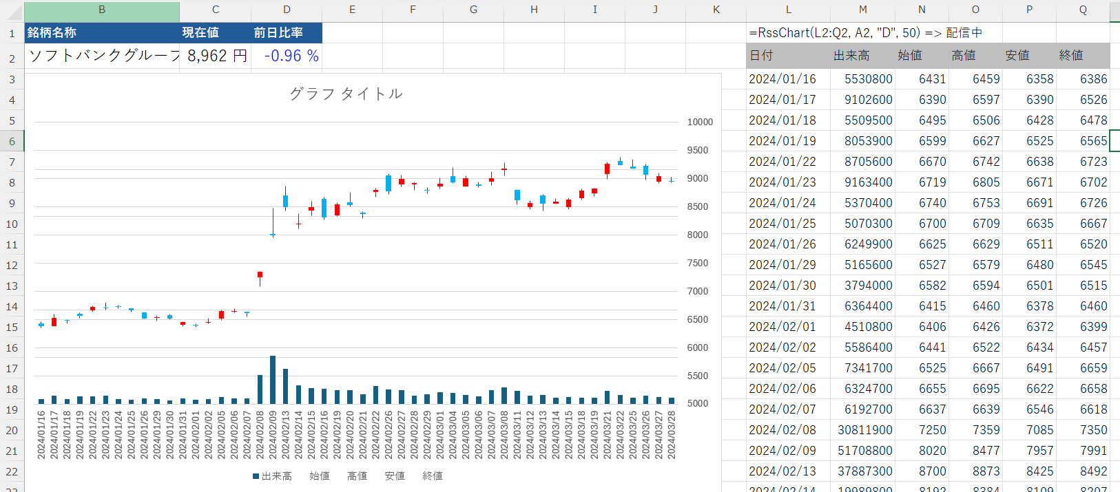Select column Q header
The height and width of the screenshot is (492, 1120).
[1083, 10]
